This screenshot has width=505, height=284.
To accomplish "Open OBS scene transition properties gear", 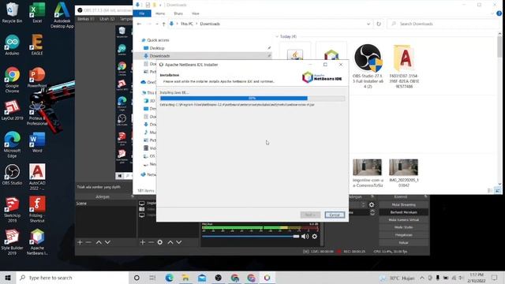I will [372, 205].
